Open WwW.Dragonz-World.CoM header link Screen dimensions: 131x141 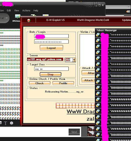[x=93, y=20]
